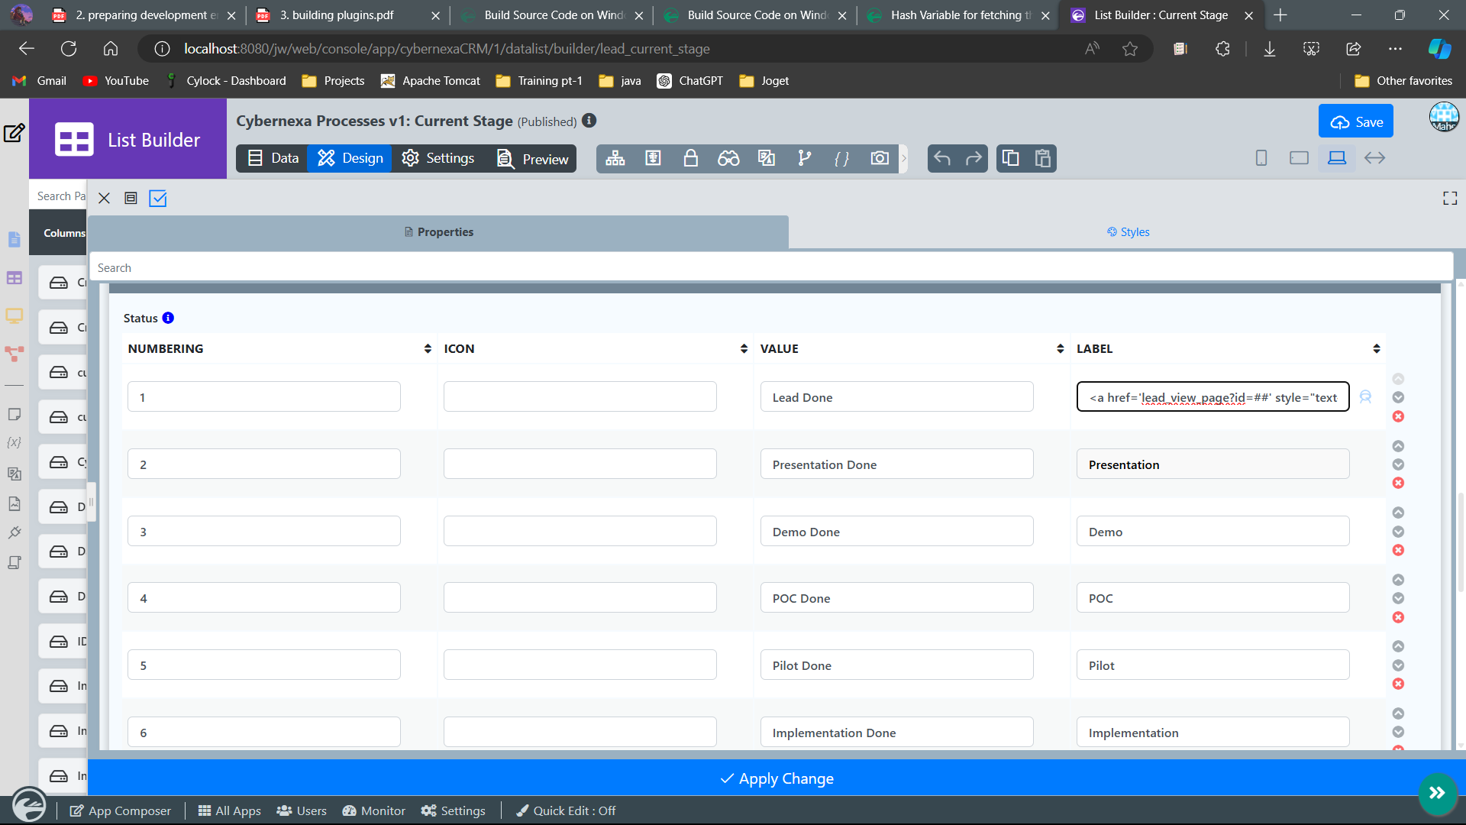Viewport: 1466px width, 825px height.
Task: Expand the hidden toolbar items arrow
Action: tap(904, 158)
